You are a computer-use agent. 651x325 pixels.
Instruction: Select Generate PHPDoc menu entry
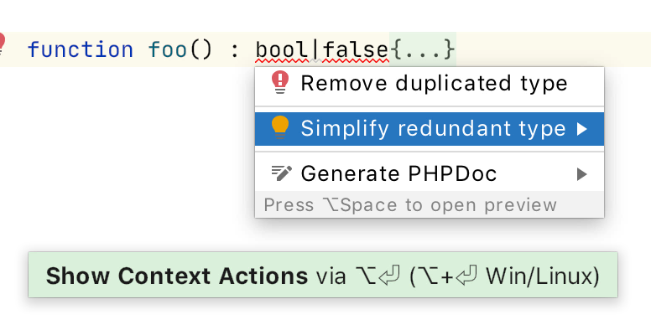430,173
